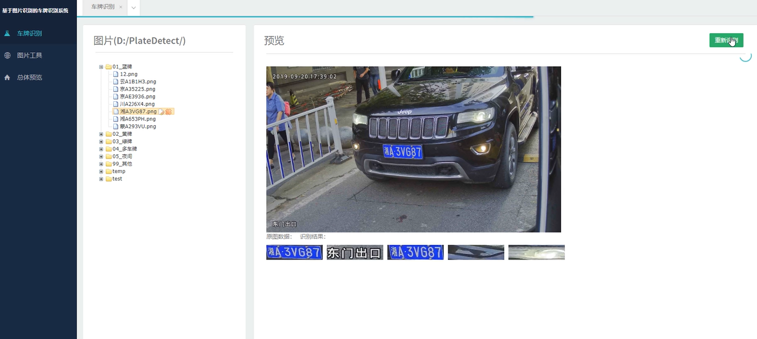The image size is (757, 339).
Task: Expand the 04_多车牌 folder node
Action: pos(101,149)
